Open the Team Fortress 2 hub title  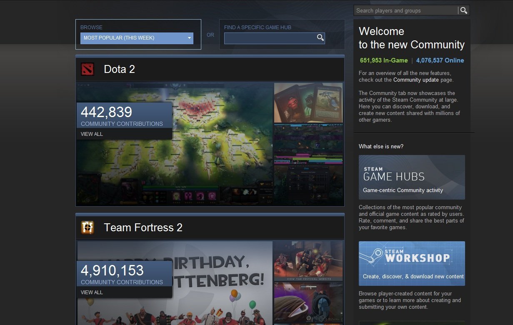[x=143, y=227]
